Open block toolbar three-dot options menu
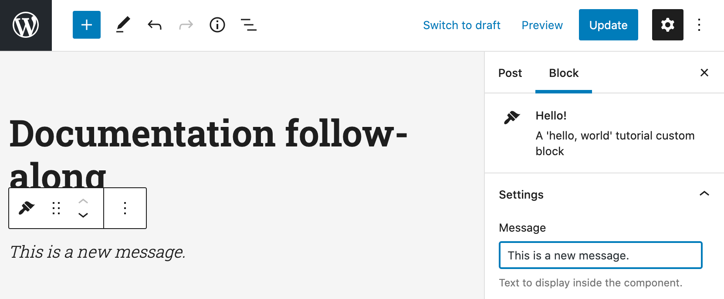This screenshot has height=299, width=724. pos(125,208)
